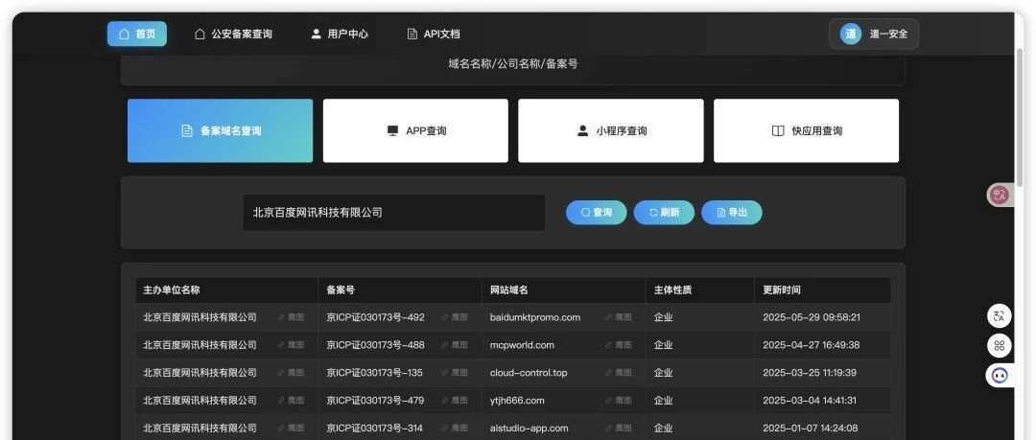Click company-name 鹰图 link in aistudio-app.com row
This screenshot has height=440, width=1036.
tap(292, 428)
